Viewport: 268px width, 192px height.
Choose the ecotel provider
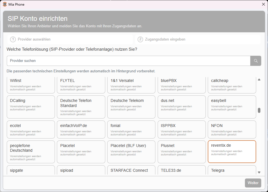[31, 130]
